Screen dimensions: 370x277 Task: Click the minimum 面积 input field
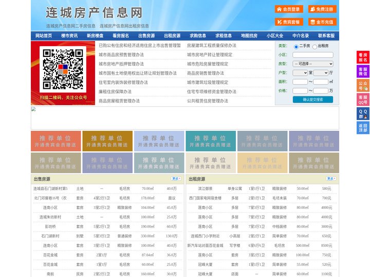pos(300,82)
